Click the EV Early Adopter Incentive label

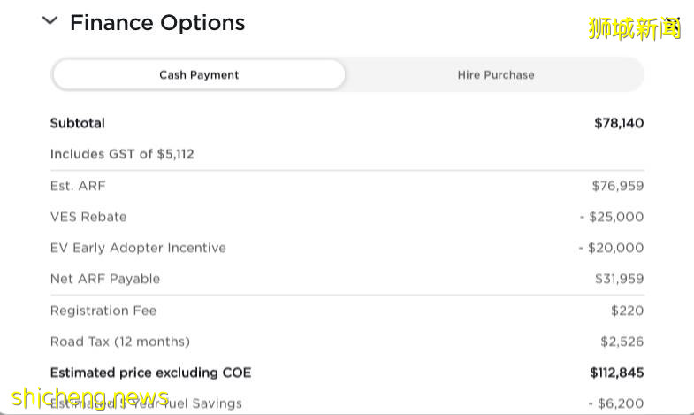(138, 248)
